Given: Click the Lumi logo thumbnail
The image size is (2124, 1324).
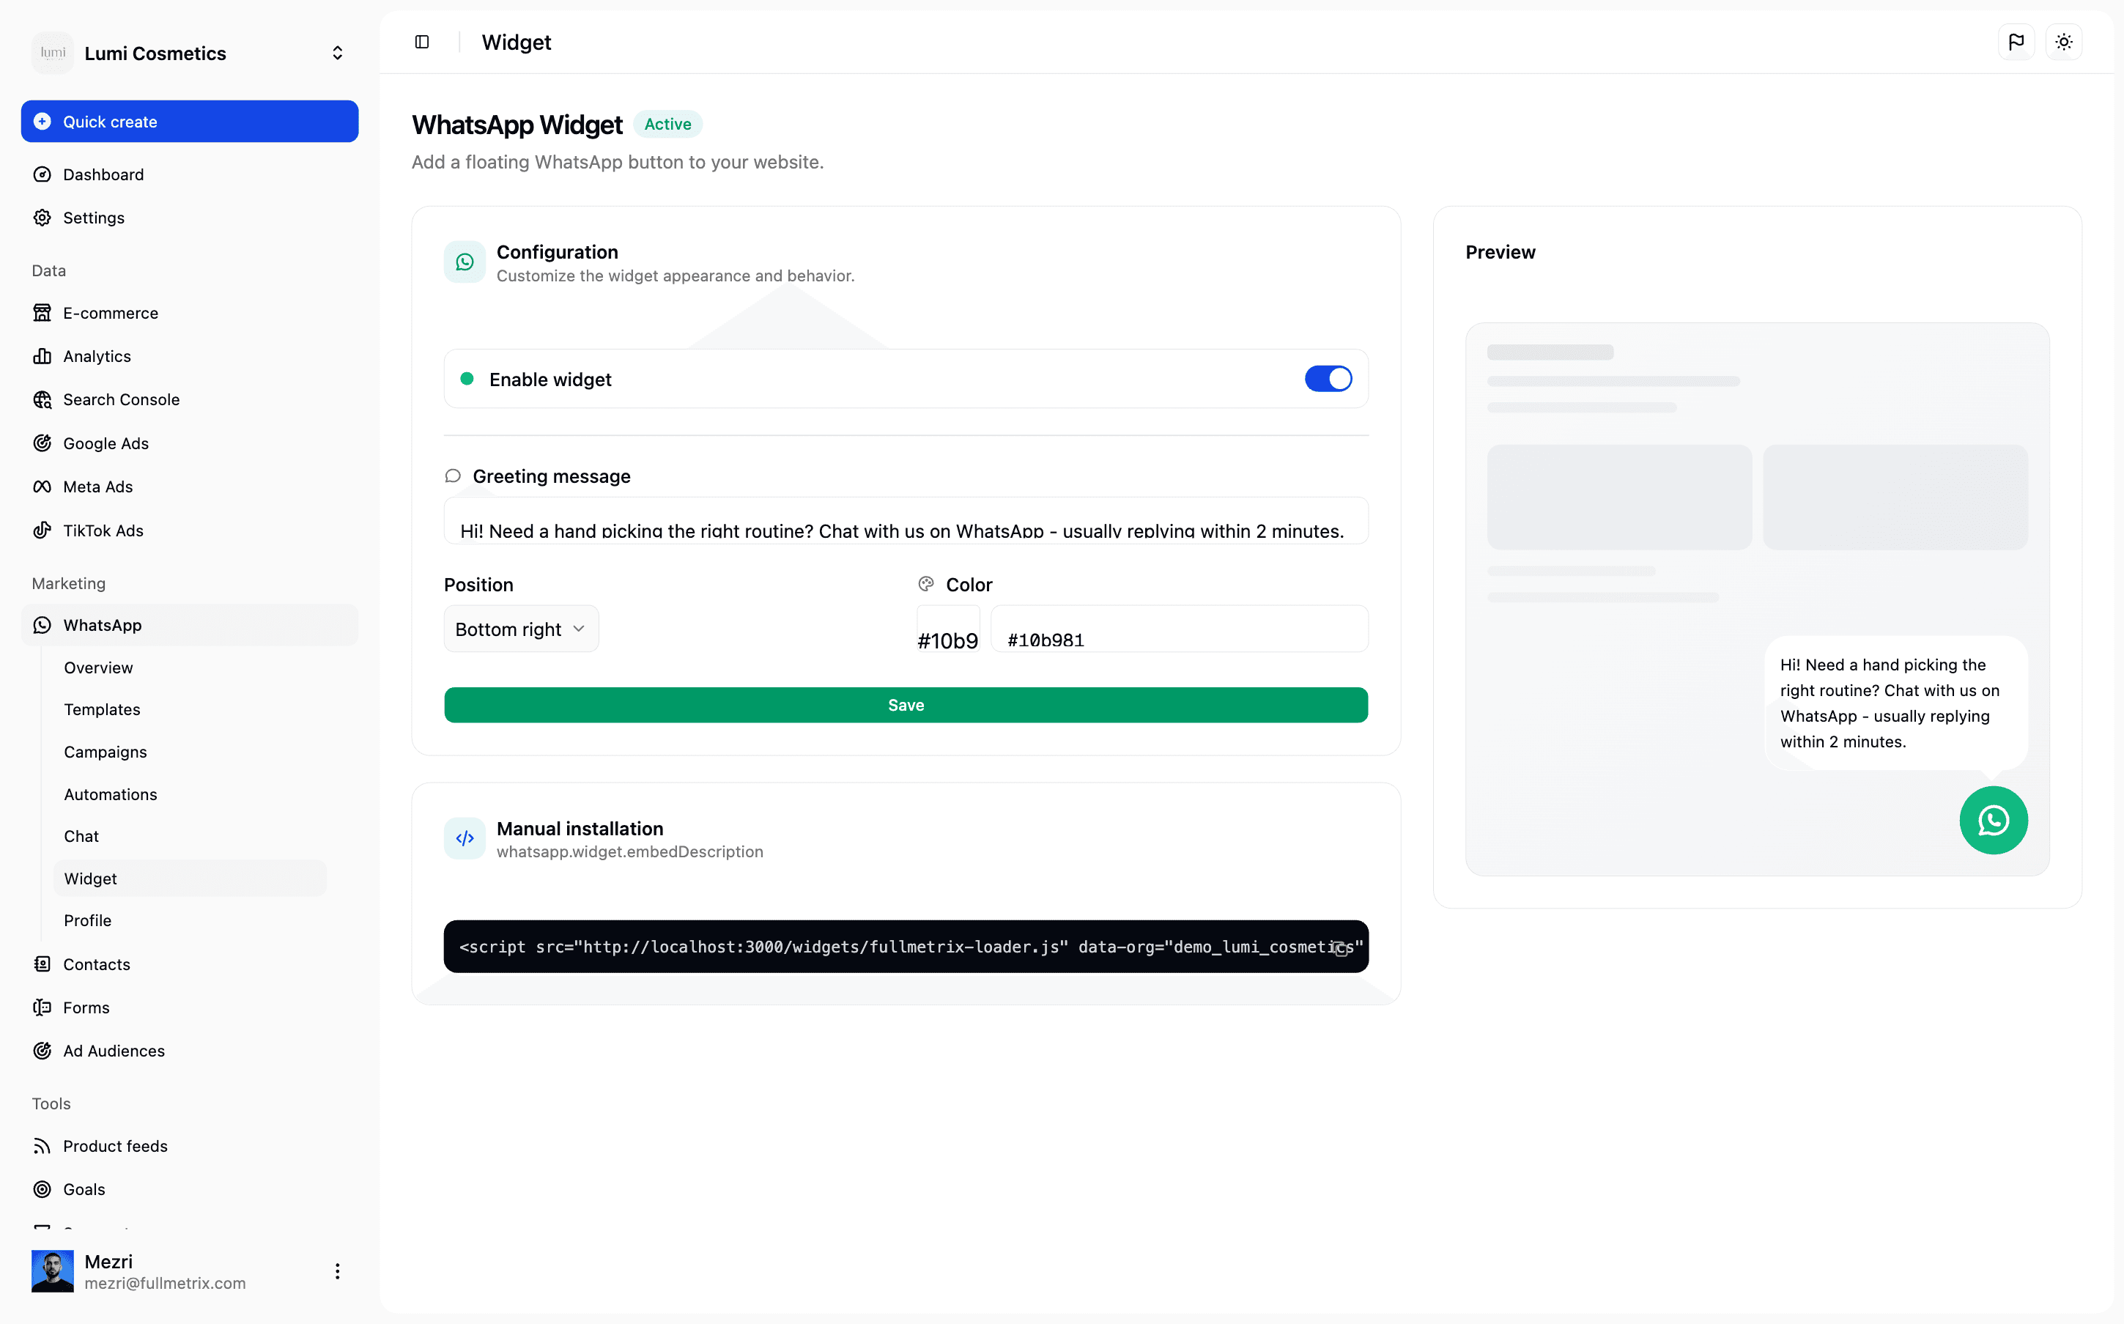Looking at the screenshot, I should pos(53,53).
